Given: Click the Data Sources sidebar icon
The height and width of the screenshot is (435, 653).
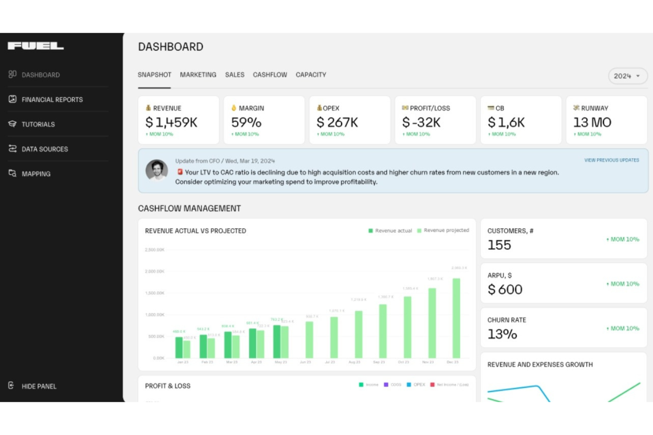Looking at the screenshot, I should pos(12,149).
